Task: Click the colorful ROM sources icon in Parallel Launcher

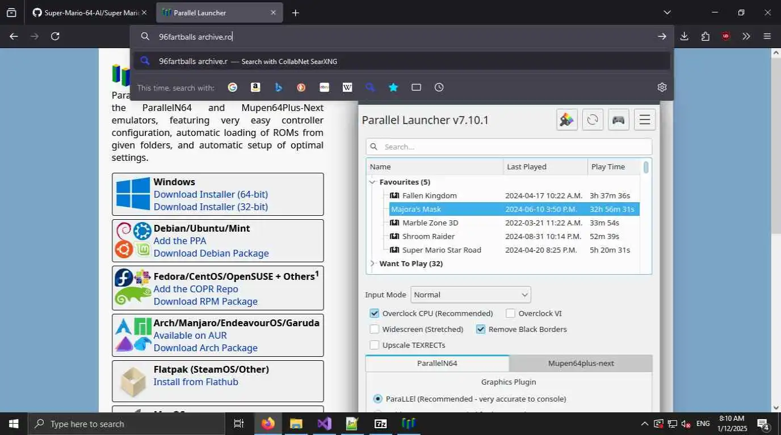Action: coord(567,120)
